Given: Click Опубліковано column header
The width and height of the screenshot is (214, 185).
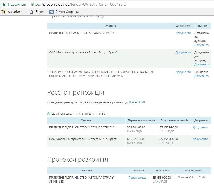Looking at the screenshot, I should pyautogui.click(x=194, y=171).
